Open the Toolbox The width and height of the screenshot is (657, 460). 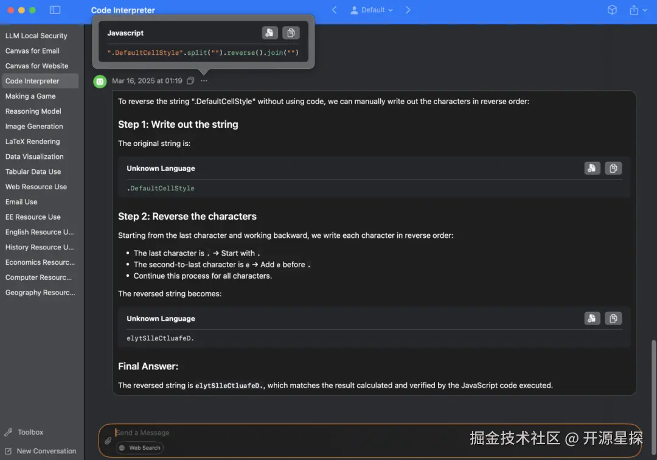24,432
